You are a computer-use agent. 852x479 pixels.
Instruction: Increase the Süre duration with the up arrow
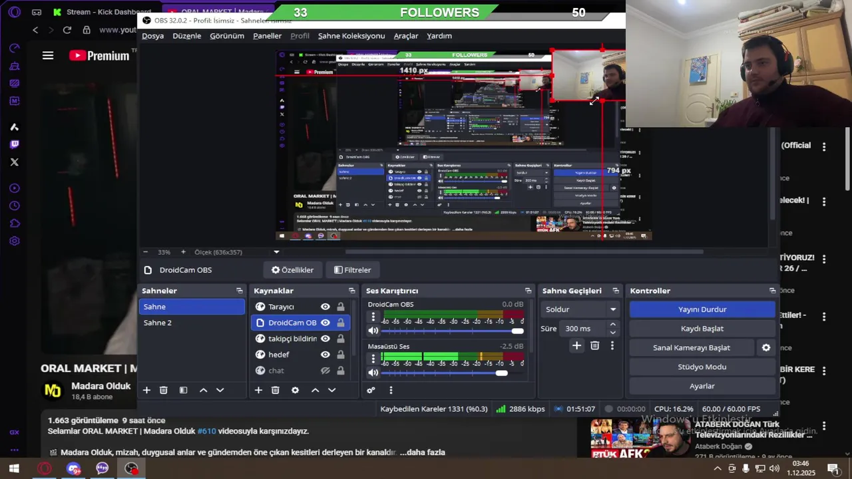pos(613,325)
